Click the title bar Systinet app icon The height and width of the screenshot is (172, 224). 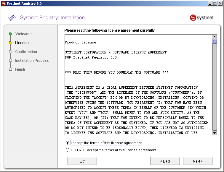[4, 4]
